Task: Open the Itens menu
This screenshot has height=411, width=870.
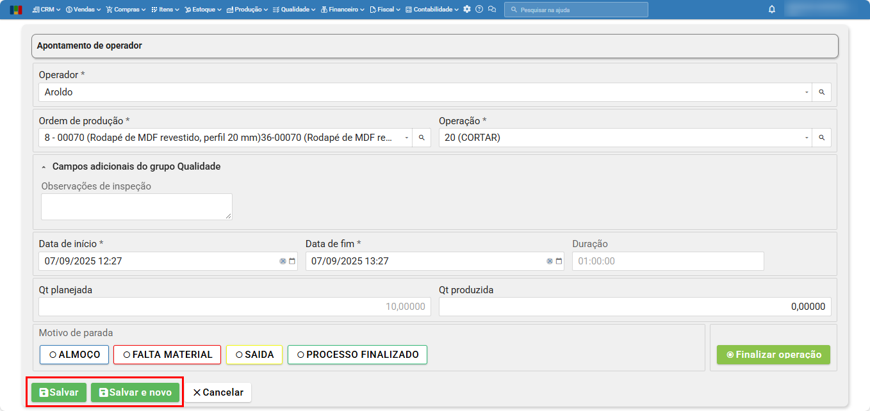Action: [x=165, y=10]
